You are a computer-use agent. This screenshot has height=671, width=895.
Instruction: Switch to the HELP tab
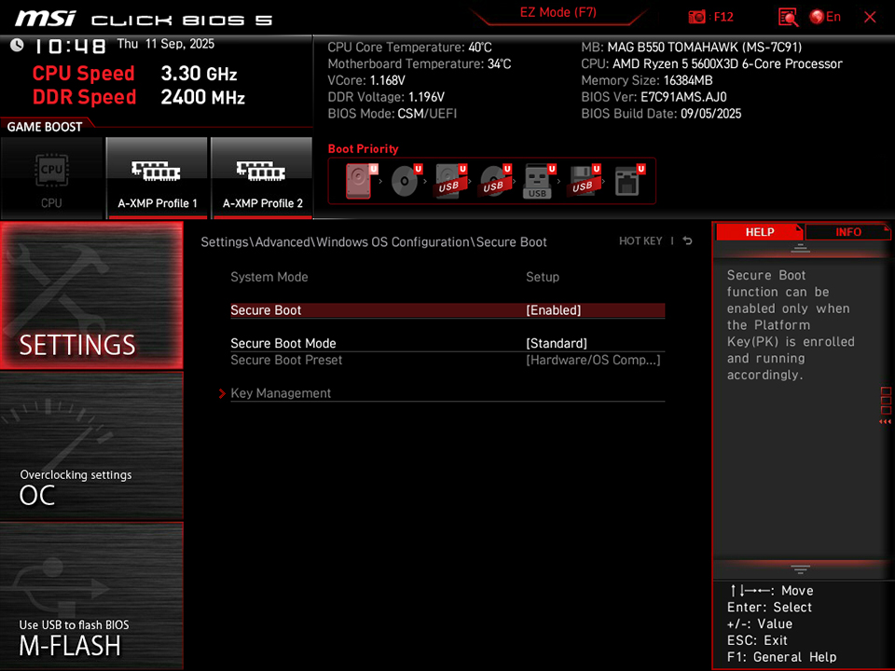760,231
